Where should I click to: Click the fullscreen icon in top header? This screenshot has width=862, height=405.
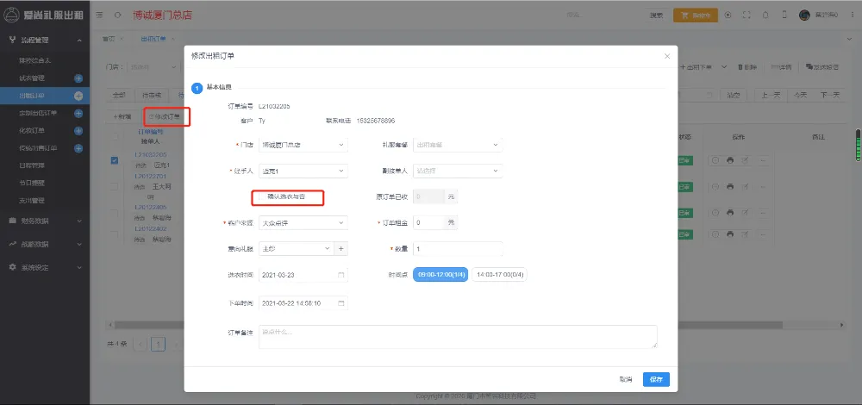746,15
